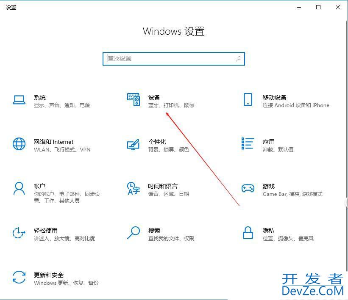
Task: Open the 系统 laptop icon
Action: click(x=19, y=100)
